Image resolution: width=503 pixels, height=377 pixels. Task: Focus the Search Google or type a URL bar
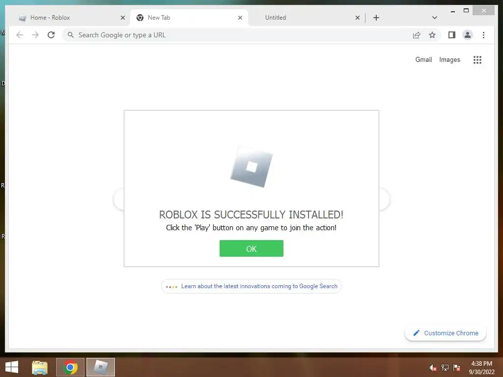252,35
